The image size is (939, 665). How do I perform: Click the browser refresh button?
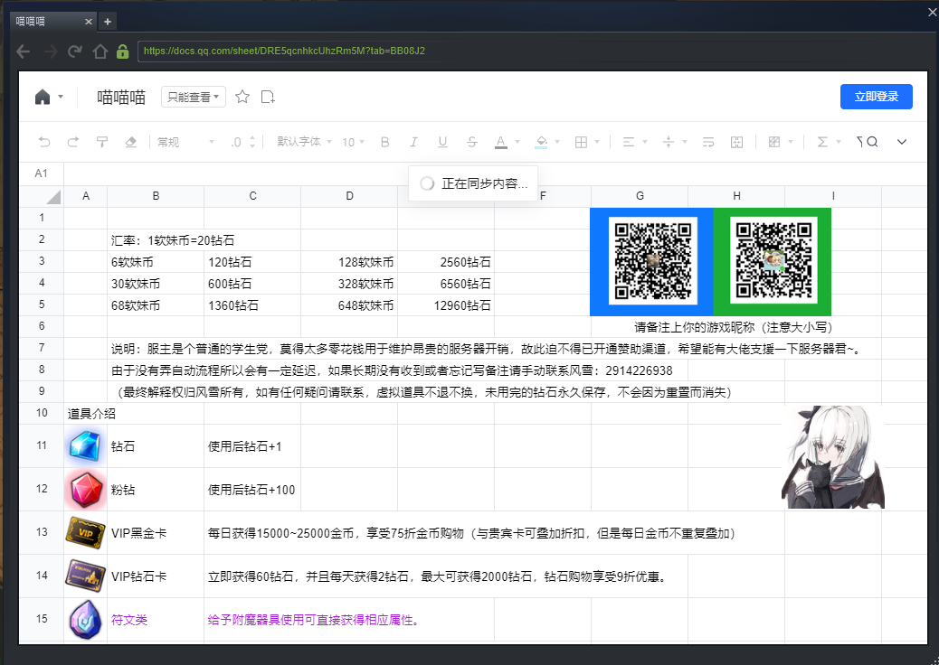(x=75, y=52)
